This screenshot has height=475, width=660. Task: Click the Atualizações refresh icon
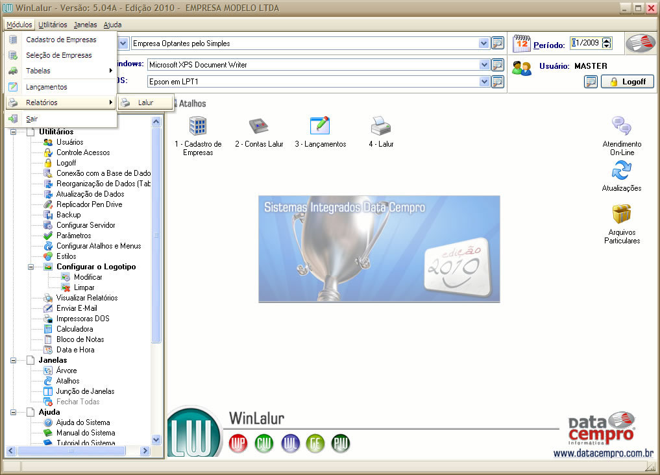622,171
